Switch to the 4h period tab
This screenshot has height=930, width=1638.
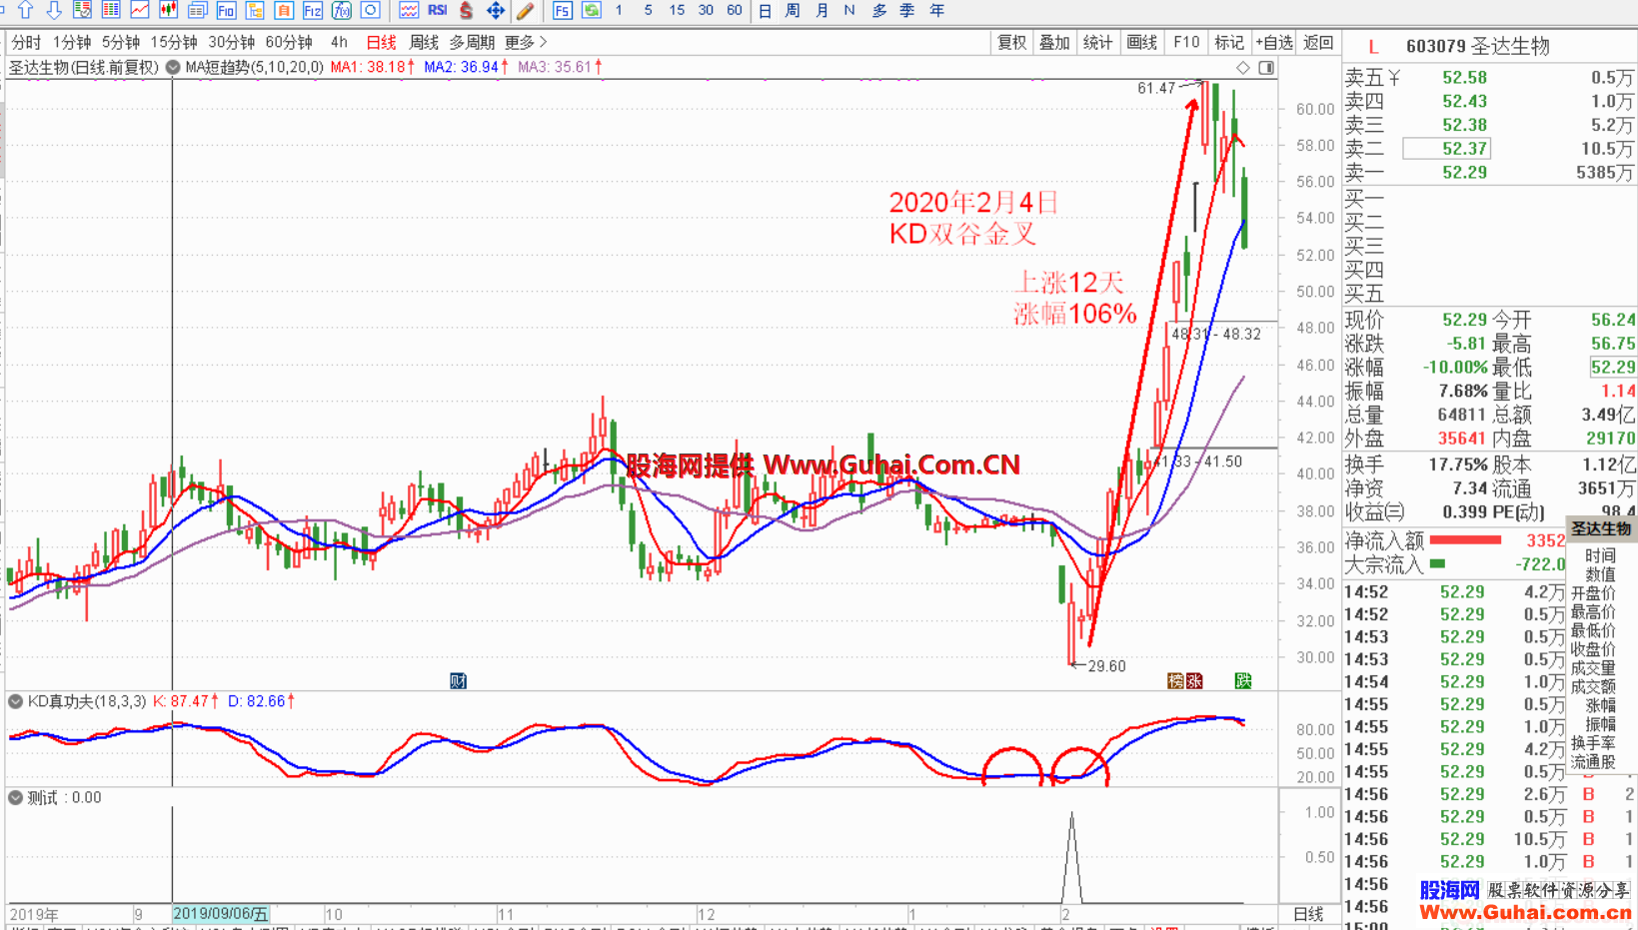tap(339, 42)
